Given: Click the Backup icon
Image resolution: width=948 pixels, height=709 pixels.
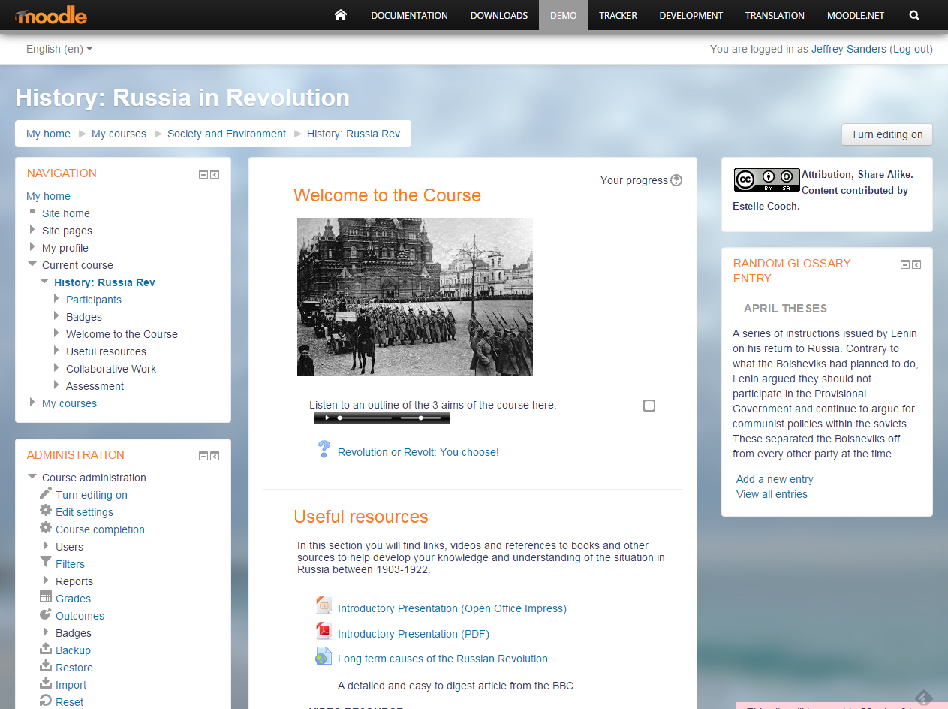Looking at the screenshot, I should click(46, 650).
